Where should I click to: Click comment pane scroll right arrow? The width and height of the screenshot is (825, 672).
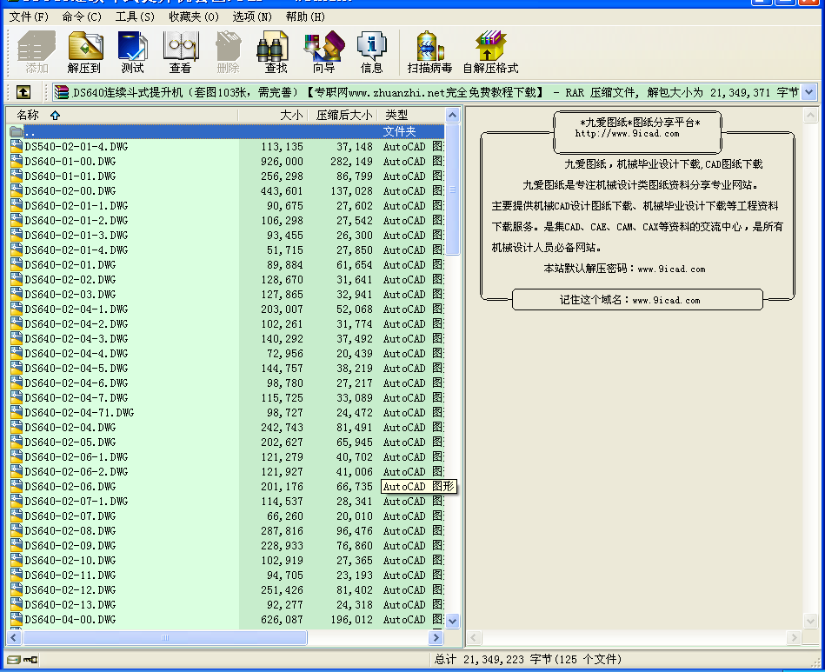click(x=794, y=638)
